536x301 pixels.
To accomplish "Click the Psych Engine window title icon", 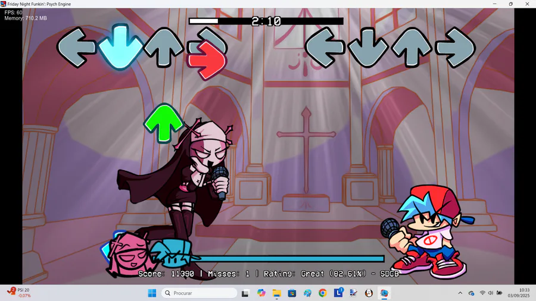I will coord(4,4).
